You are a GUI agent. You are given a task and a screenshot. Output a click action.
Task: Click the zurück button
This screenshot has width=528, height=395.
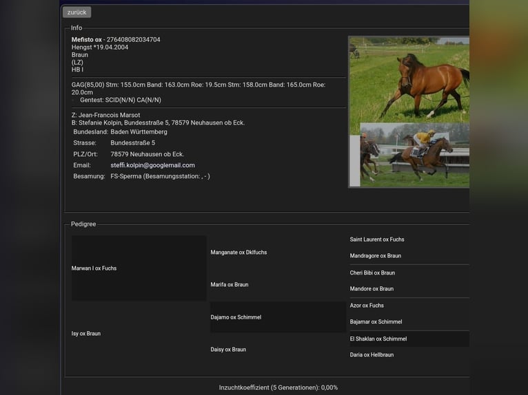(x=77, y=12)
